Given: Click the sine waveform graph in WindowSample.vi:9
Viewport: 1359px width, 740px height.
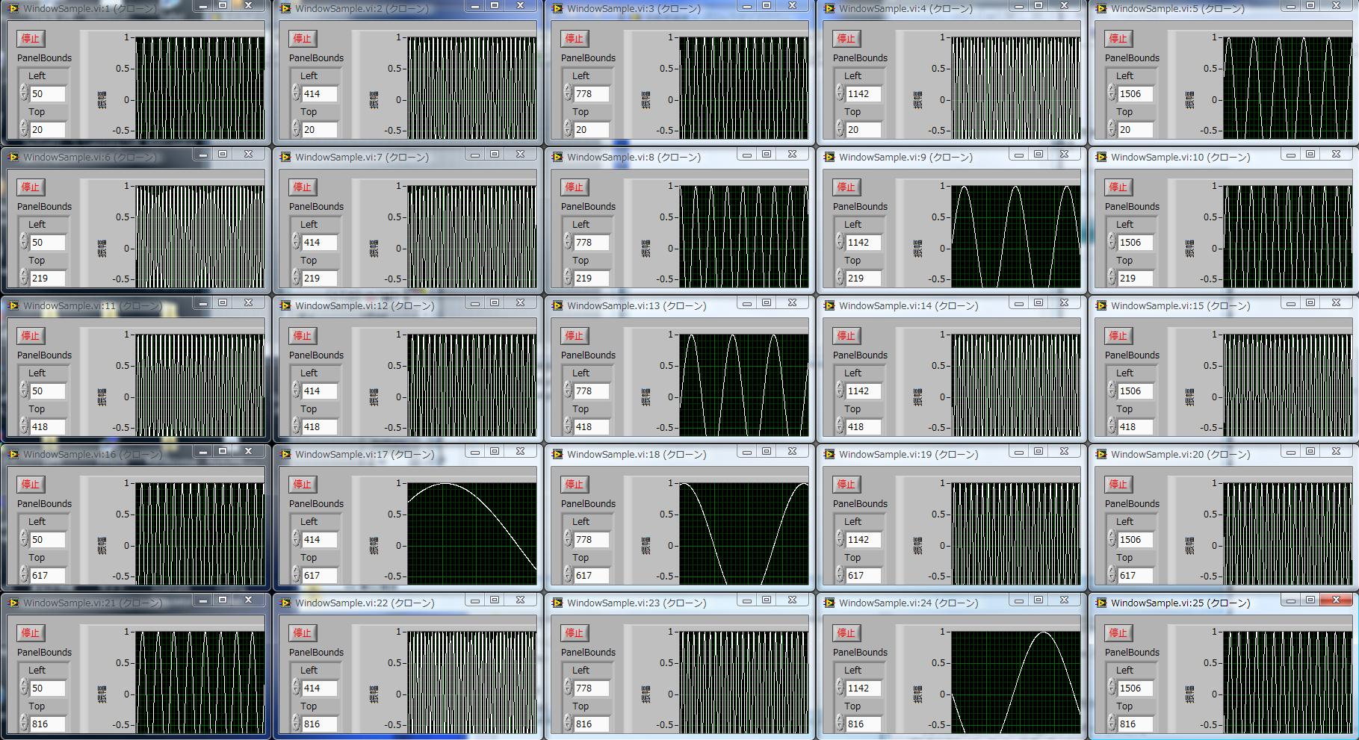Looking at the screenshot, I should click(x=1016, y=236).
